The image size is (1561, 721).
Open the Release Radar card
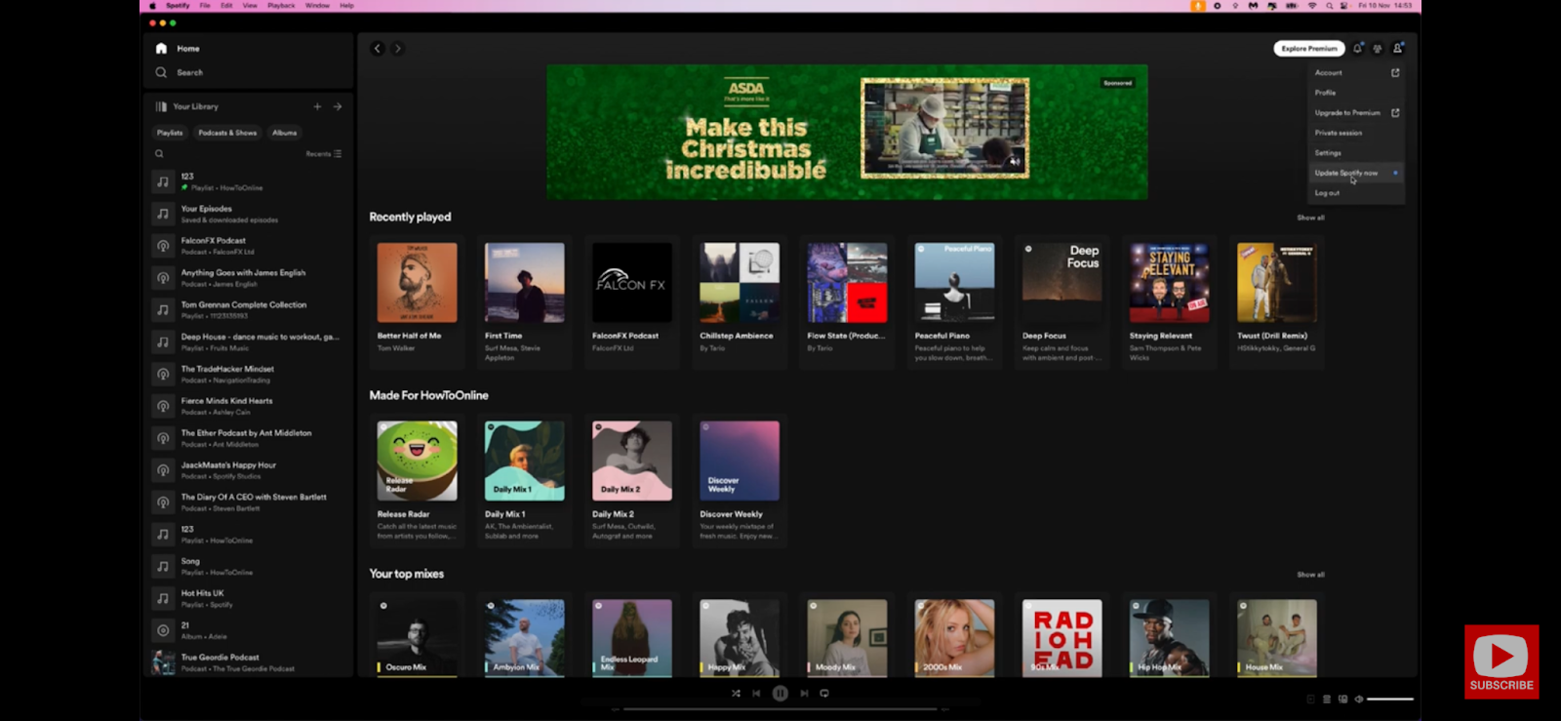(x=418, y=479)
